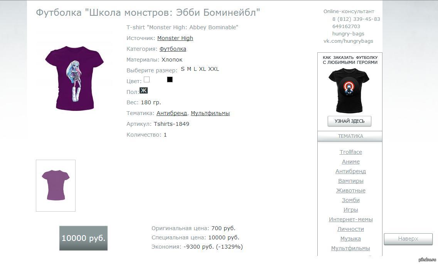Open the Антибренд theme link in product details

(172, 113)
